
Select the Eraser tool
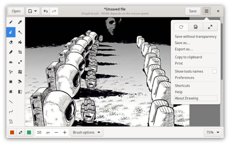point(11,42)
